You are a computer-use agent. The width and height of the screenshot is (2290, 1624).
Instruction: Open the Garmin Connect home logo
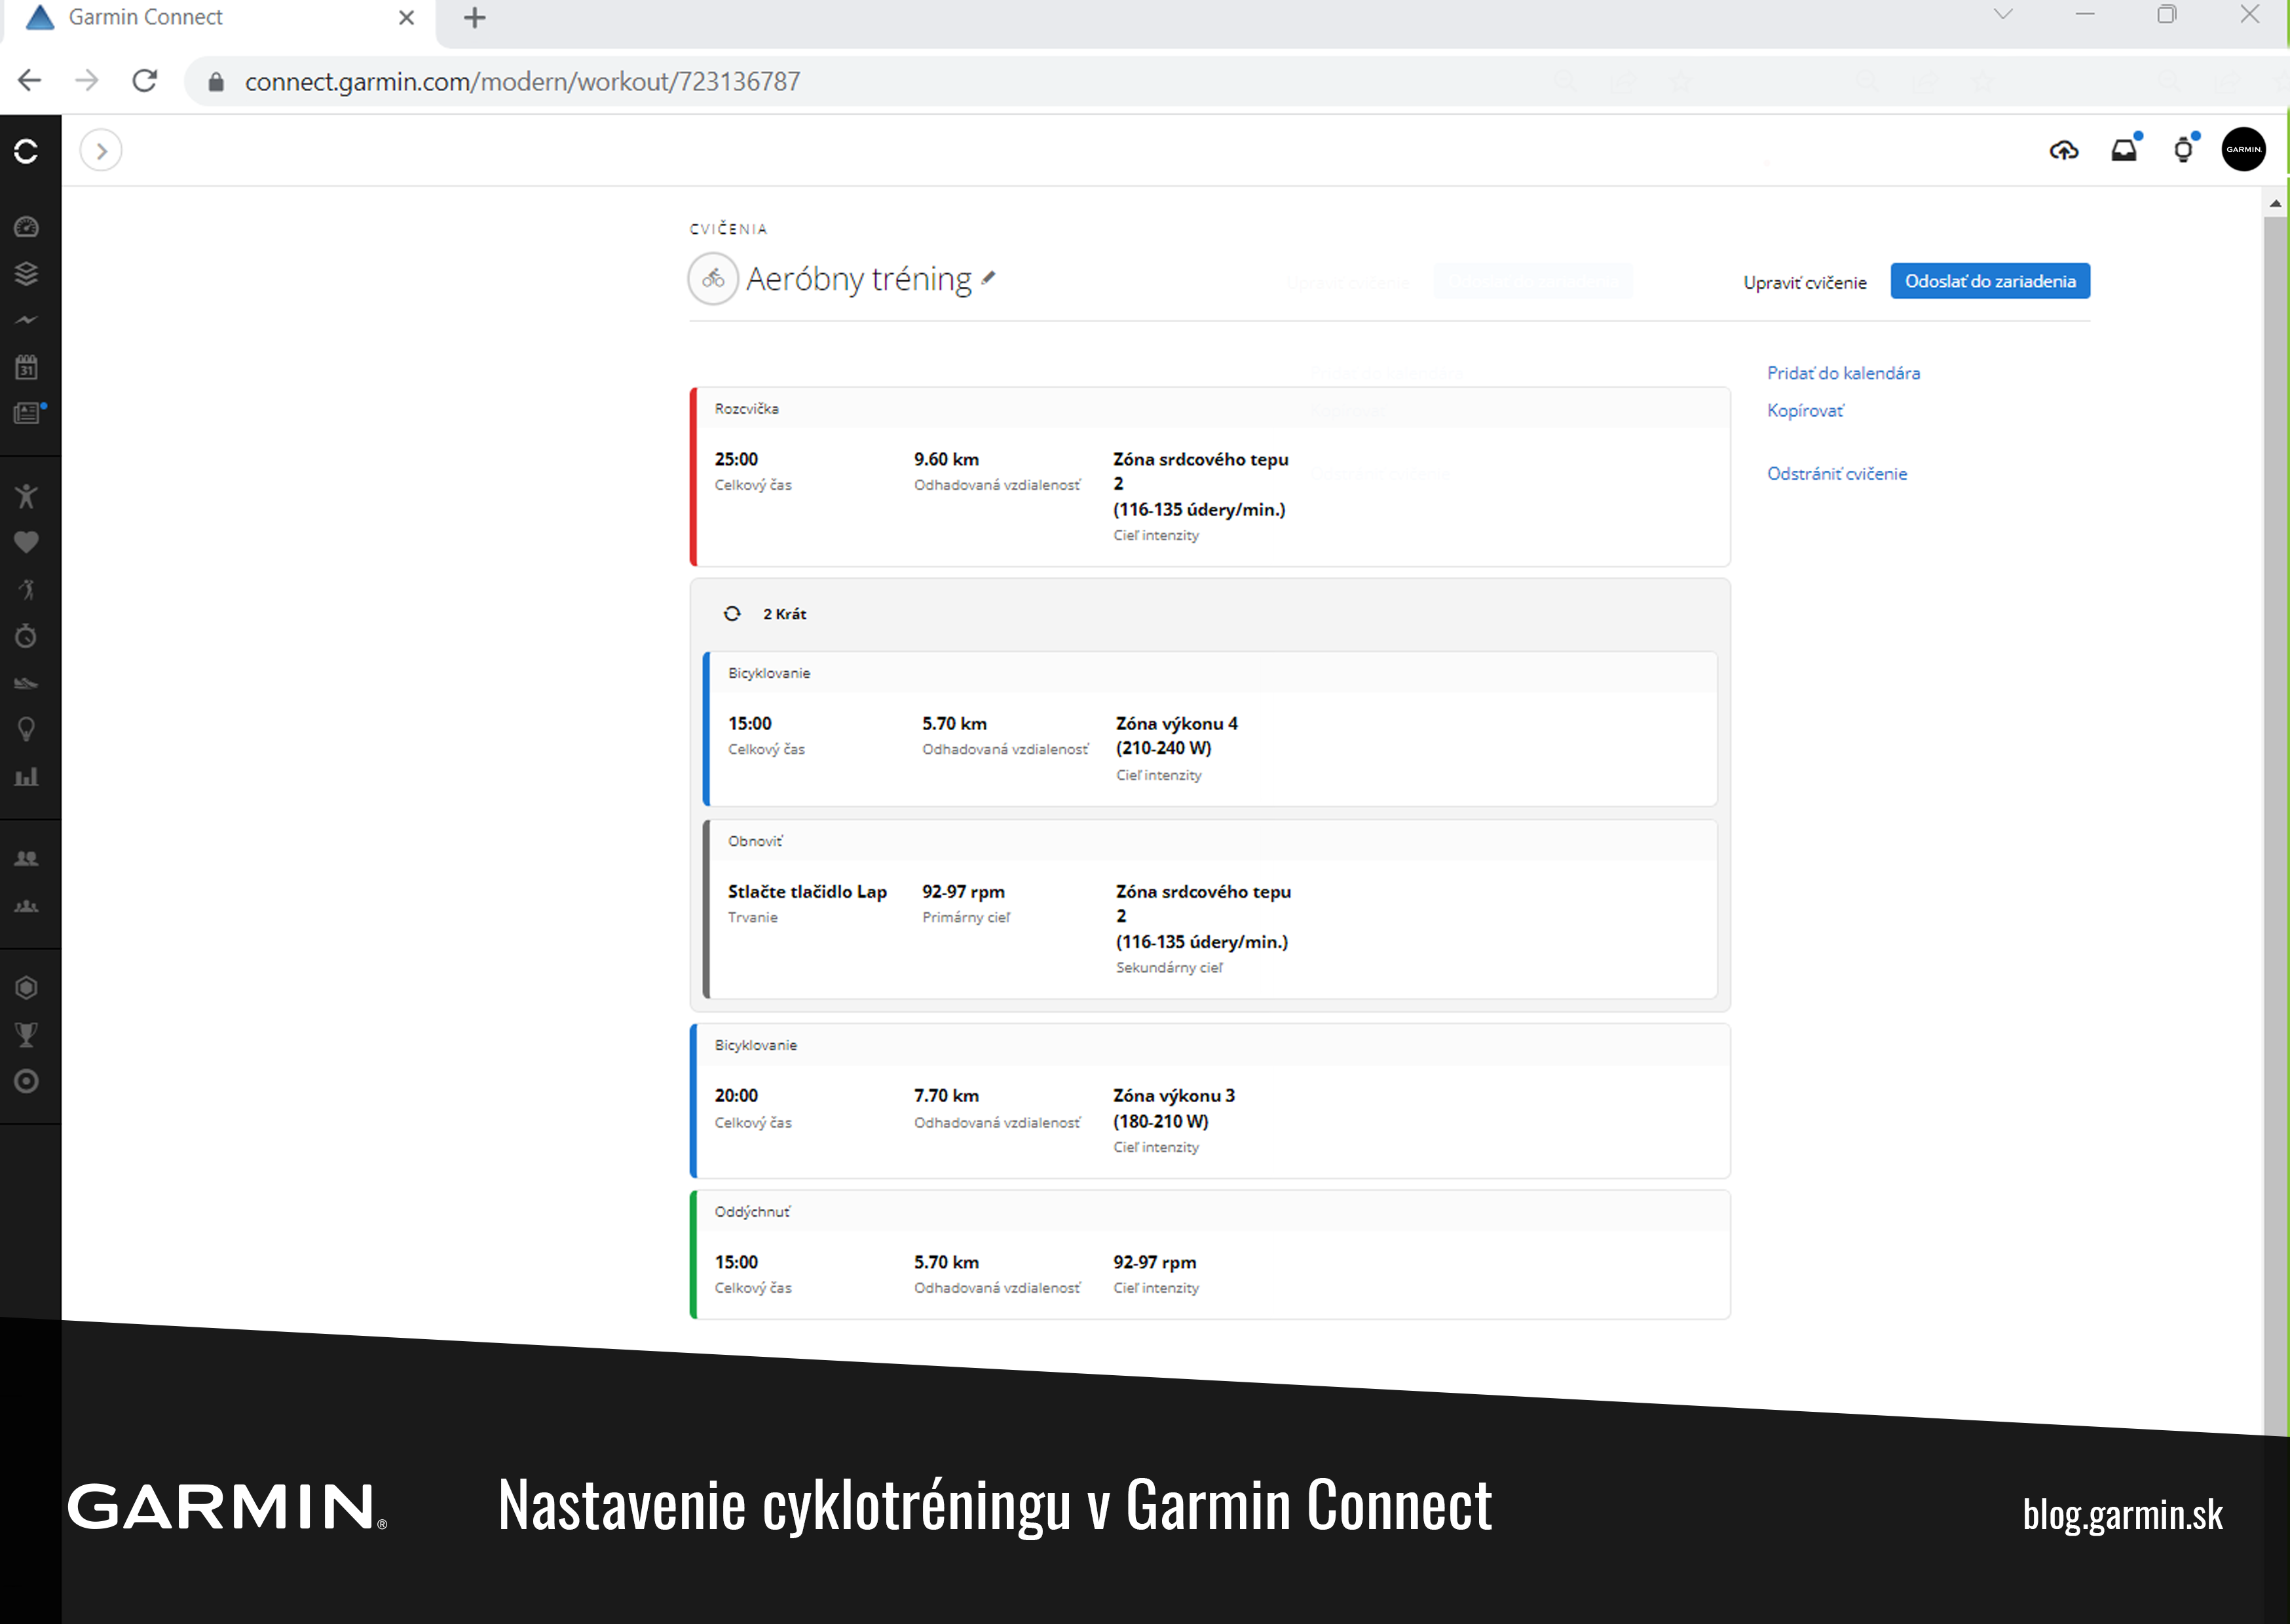point(26,151)
